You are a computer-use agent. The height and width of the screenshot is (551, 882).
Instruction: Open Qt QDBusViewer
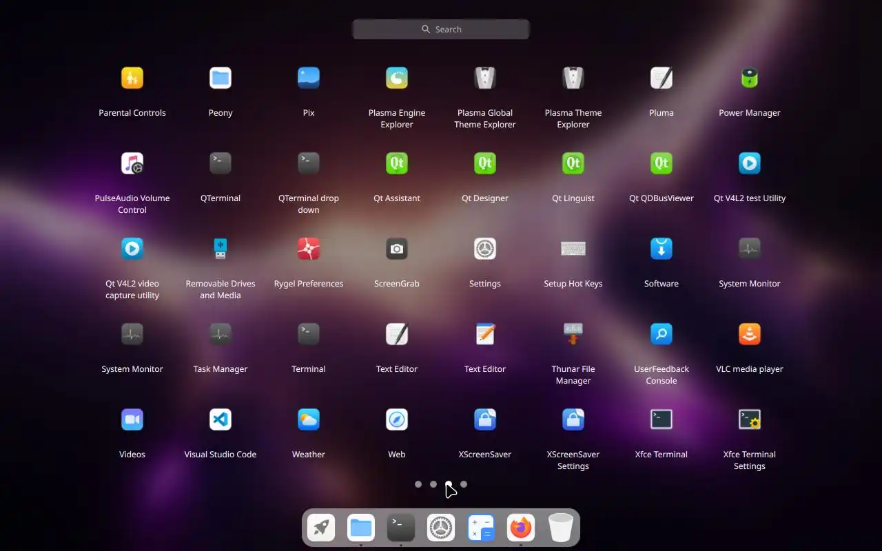(661, 163)
